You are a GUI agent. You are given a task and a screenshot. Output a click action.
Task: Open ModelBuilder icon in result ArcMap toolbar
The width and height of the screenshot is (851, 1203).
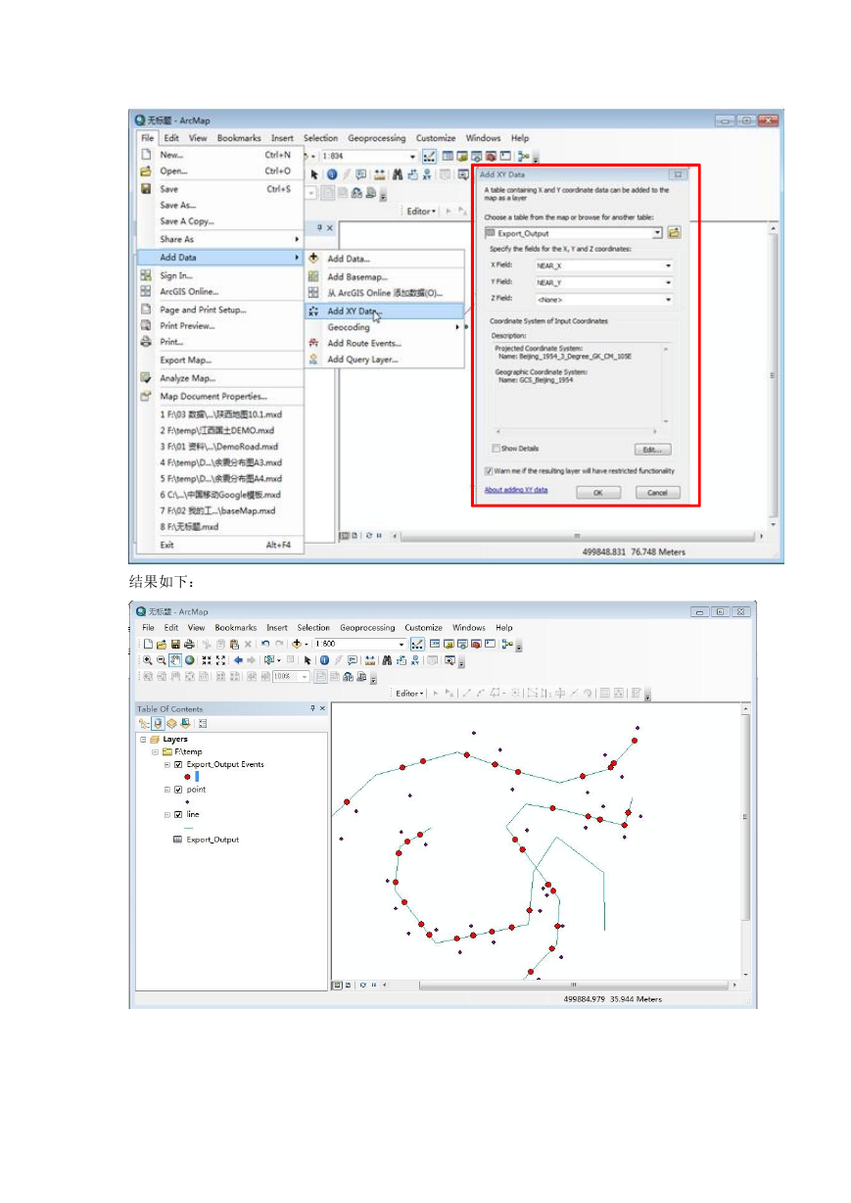[506, 644]
